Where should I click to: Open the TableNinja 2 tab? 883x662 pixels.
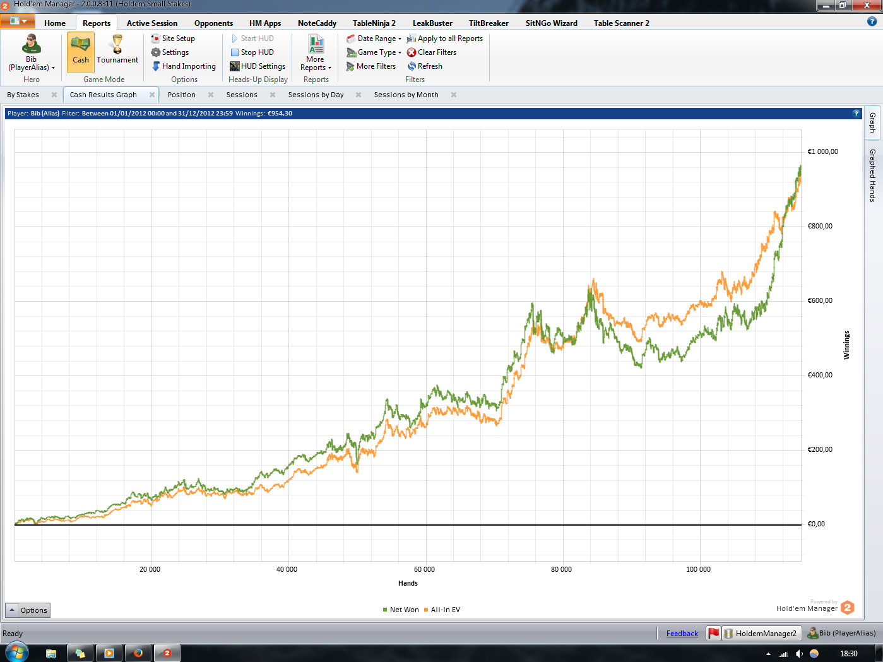click(374, 23)
